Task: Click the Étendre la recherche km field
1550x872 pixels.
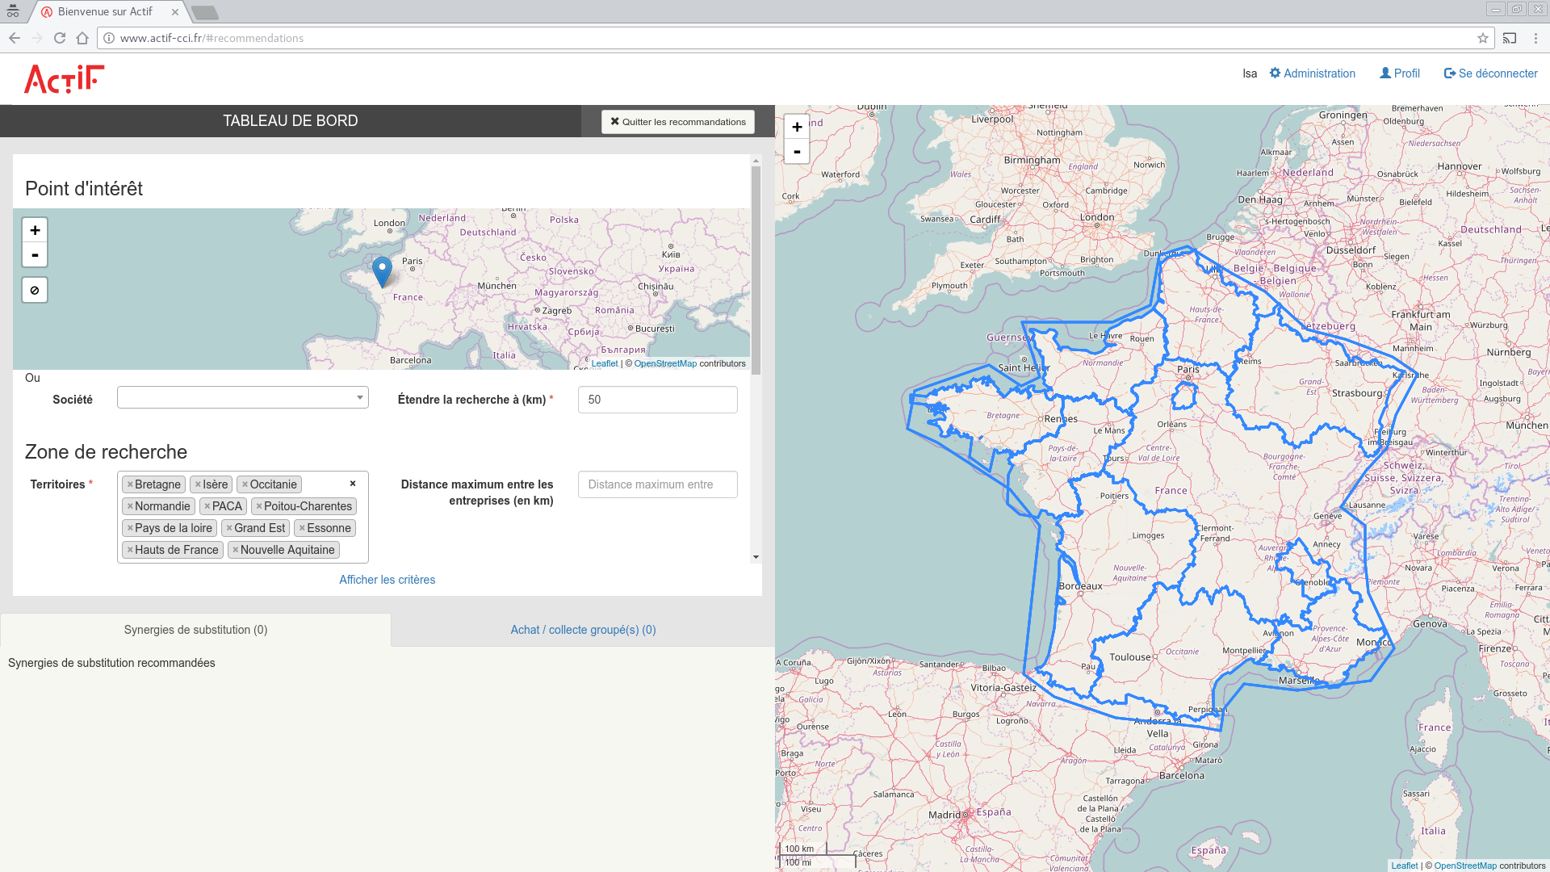Action: click(x=657, y=400)
